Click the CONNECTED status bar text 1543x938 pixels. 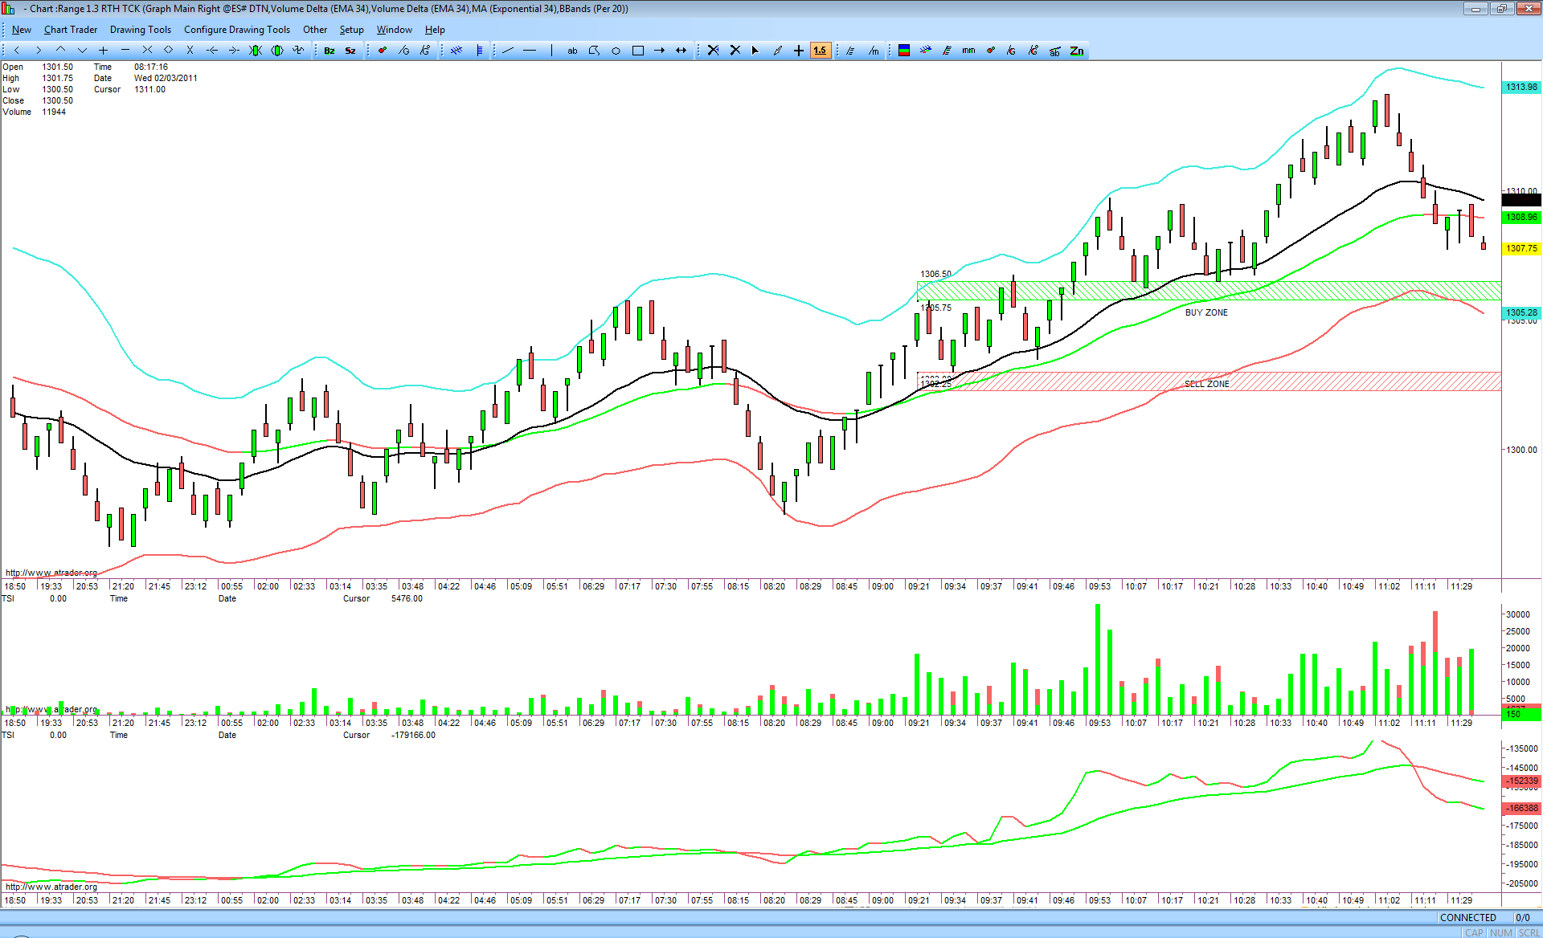tap(1467, 917)
